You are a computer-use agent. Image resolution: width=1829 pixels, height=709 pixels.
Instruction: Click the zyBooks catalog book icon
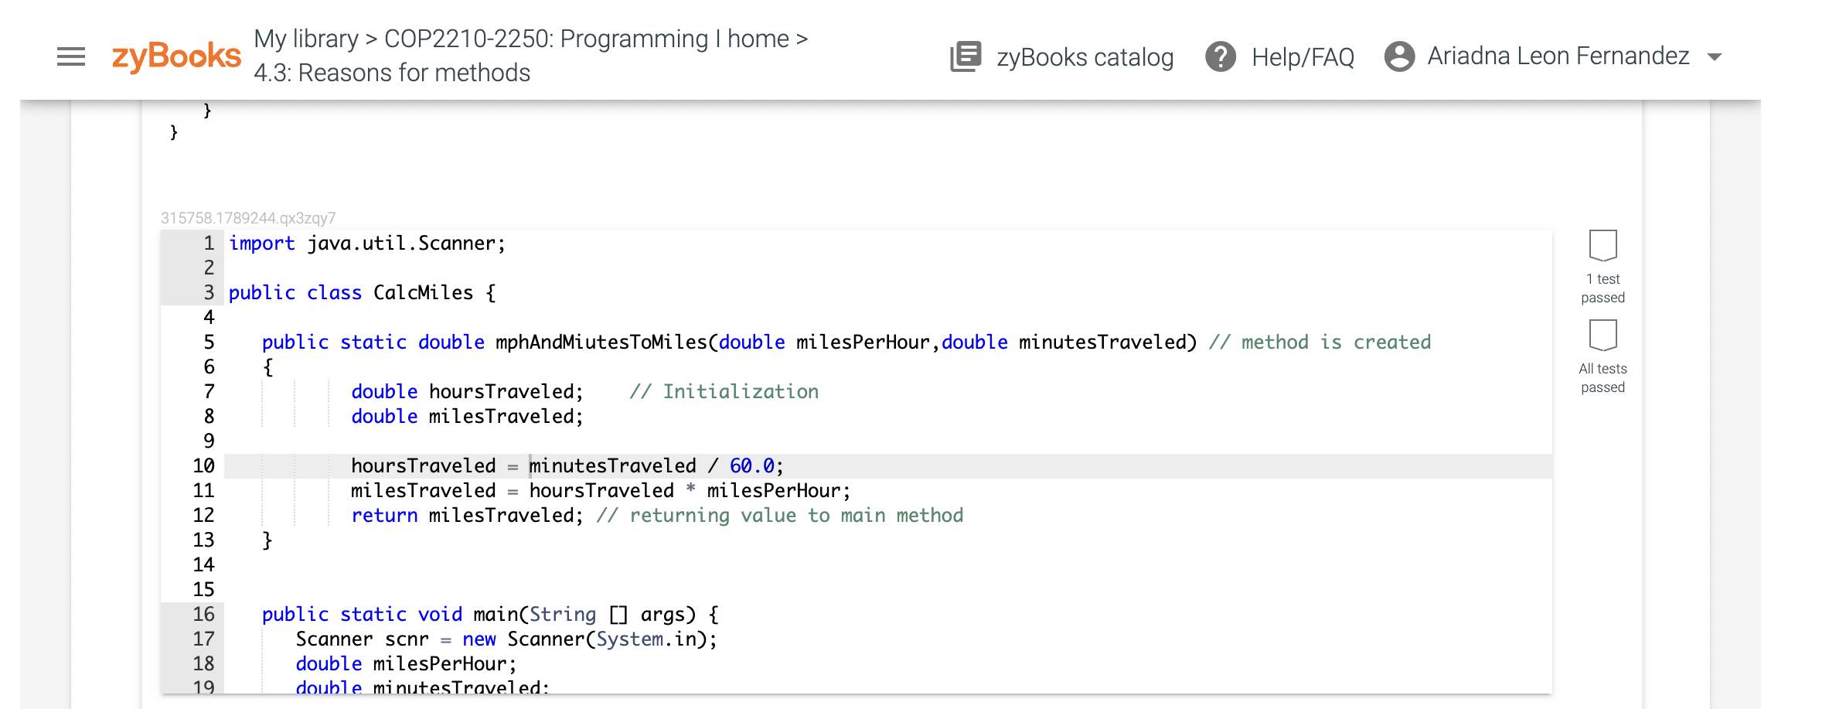[965, 56]
